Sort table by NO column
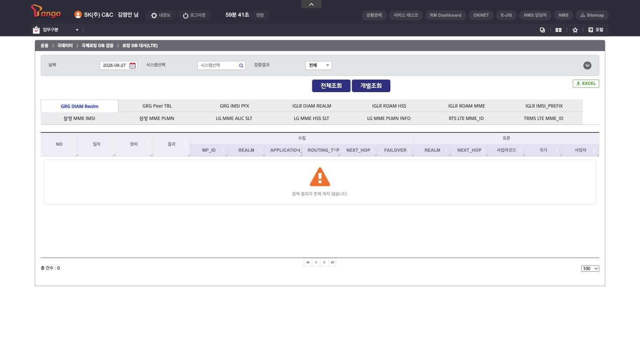Screen dimensions: 640x348 [59, 144]
